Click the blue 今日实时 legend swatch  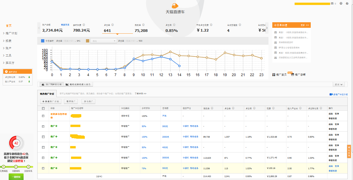[x=43, y=41]
